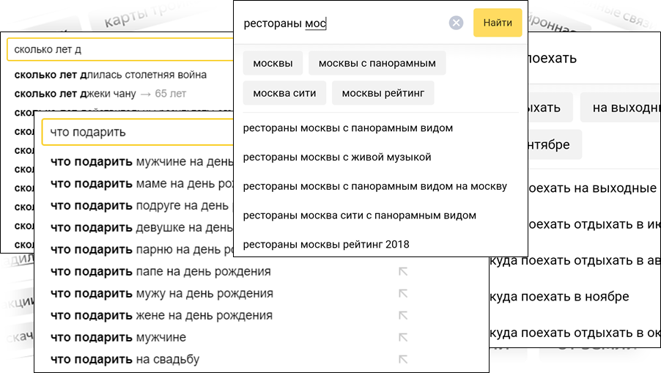Viewport: 661px width, 373px height.
Task: Select 'куда поехать отдыхать в ок' suggestion
Action: [x=575, y=333]
